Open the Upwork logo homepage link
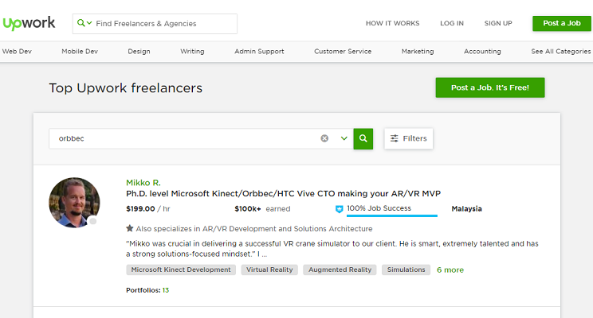Image resolution: width=593 pixels, height=318 pixels. pos(29,23)
